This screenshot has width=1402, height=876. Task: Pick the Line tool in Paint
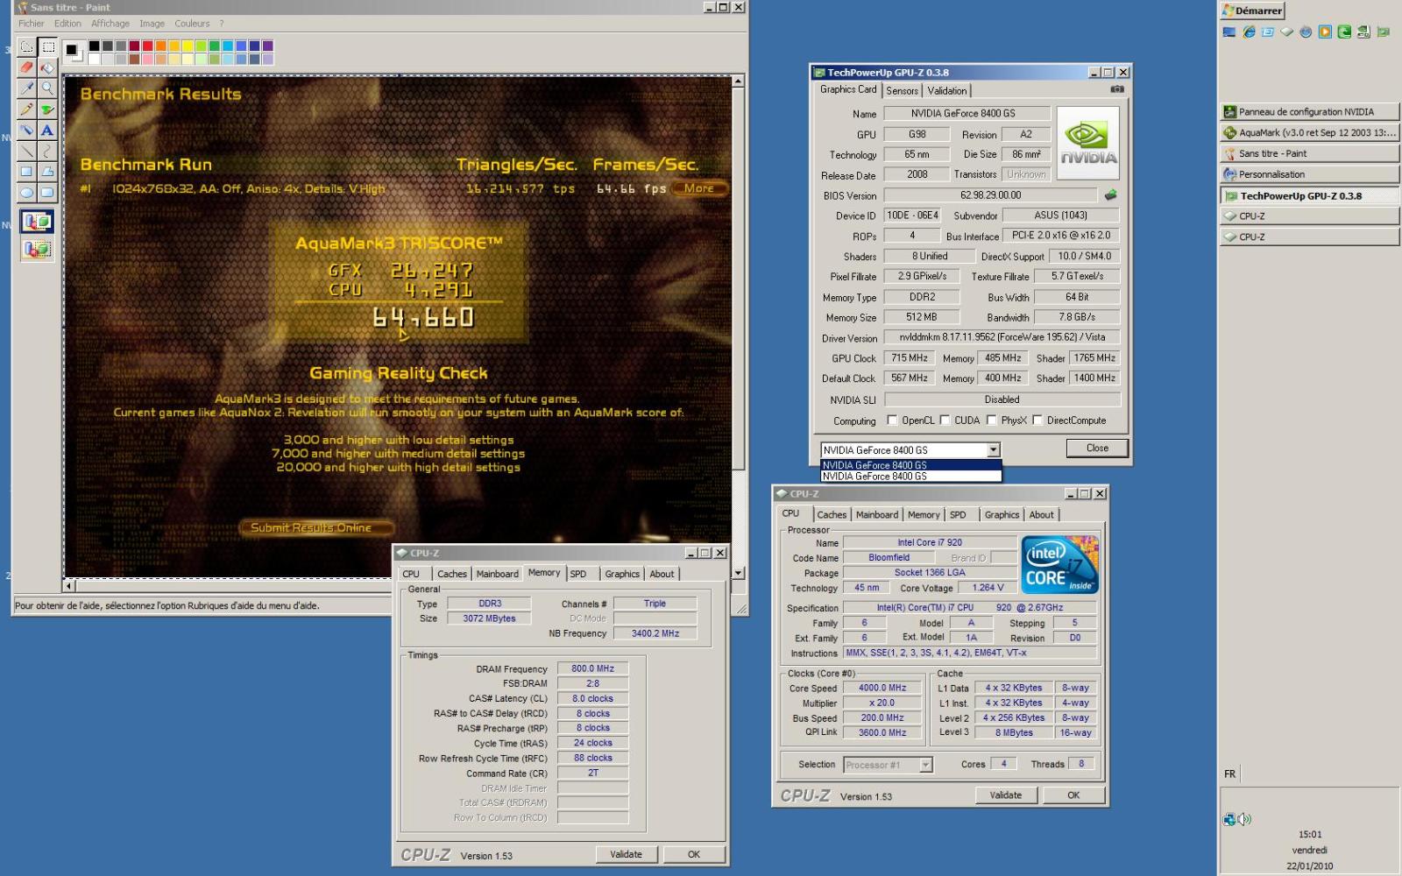pyautogui.click(x=27, y=152)
